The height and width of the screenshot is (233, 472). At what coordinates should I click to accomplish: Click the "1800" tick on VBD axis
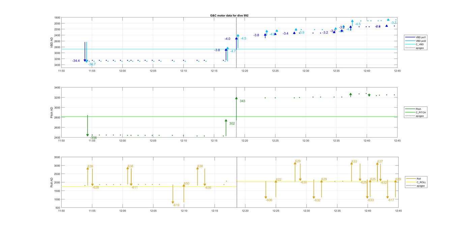(x=57, y=17)
